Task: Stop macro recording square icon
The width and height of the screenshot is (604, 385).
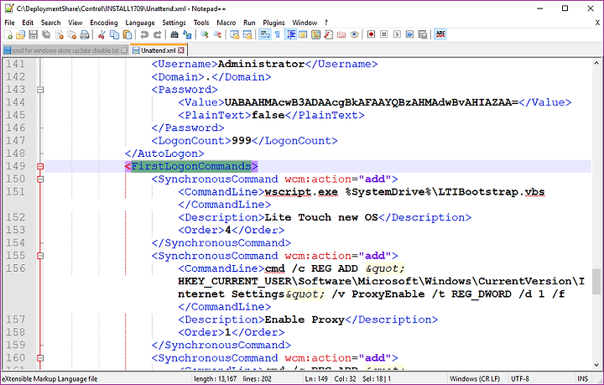Action: [x=384, y=34]
